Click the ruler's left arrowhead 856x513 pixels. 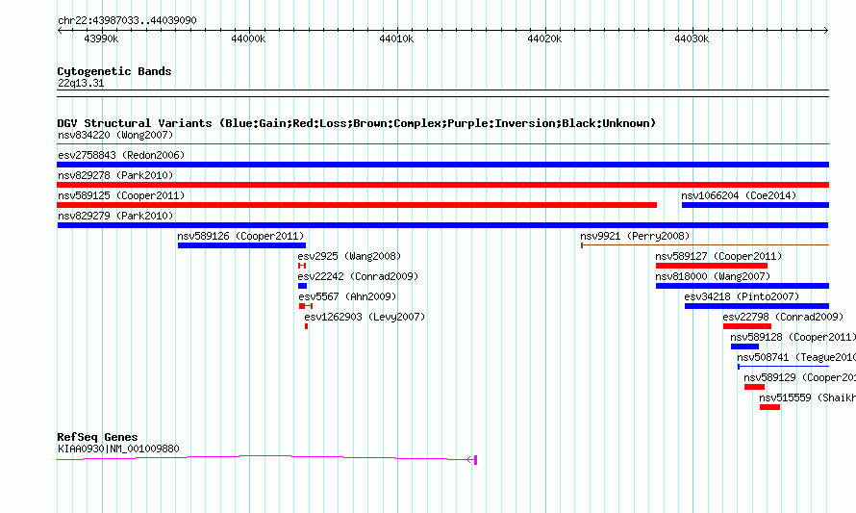point(60,31)
